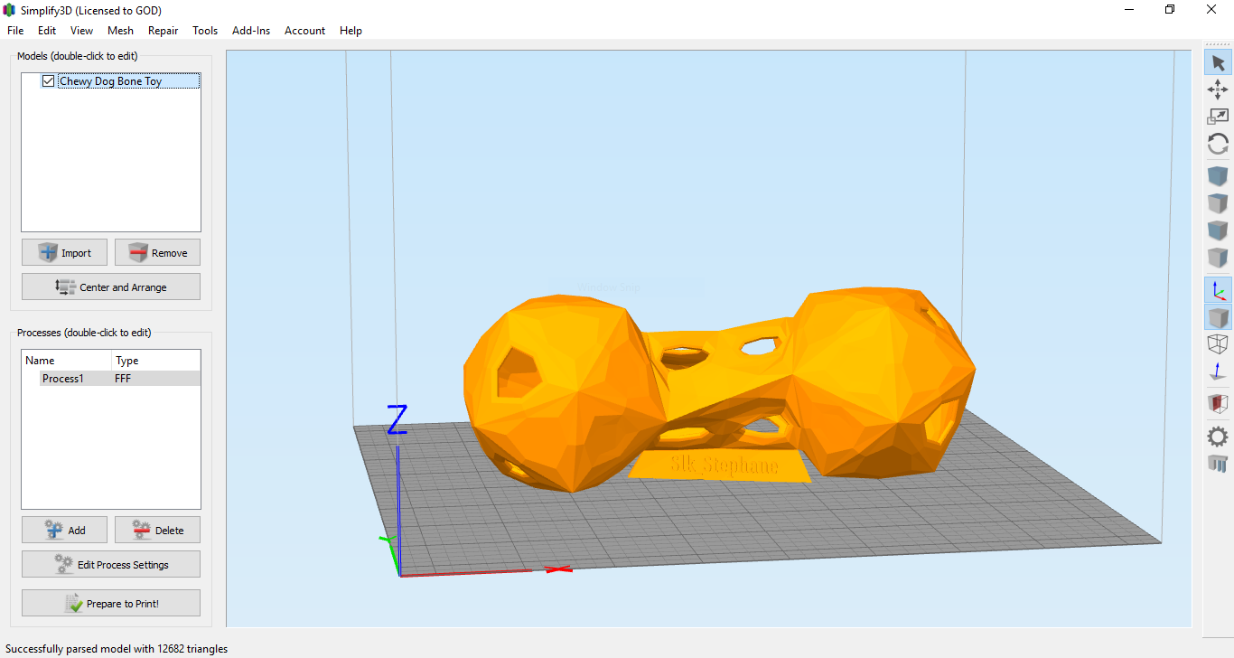
Task: Open machine control panel gear icon
Action: [1218, 437]
